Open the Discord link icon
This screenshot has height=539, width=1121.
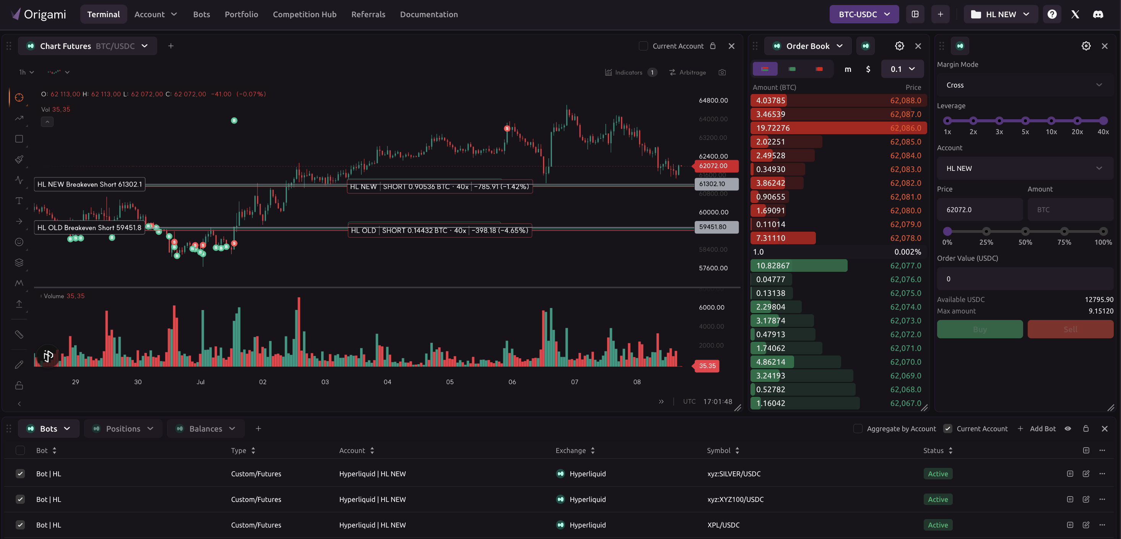pyautogui.click(x=1098, y=15)
